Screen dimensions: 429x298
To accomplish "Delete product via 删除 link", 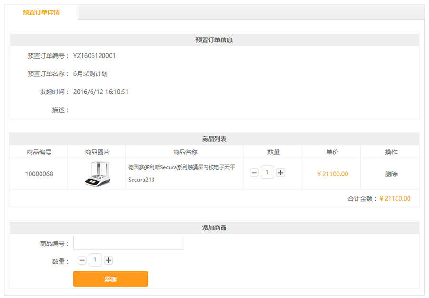I will tap(391, 174).
